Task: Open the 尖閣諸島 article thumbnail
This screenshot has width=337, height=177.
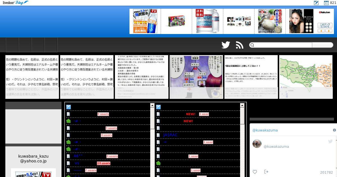Action: [251, 77]
